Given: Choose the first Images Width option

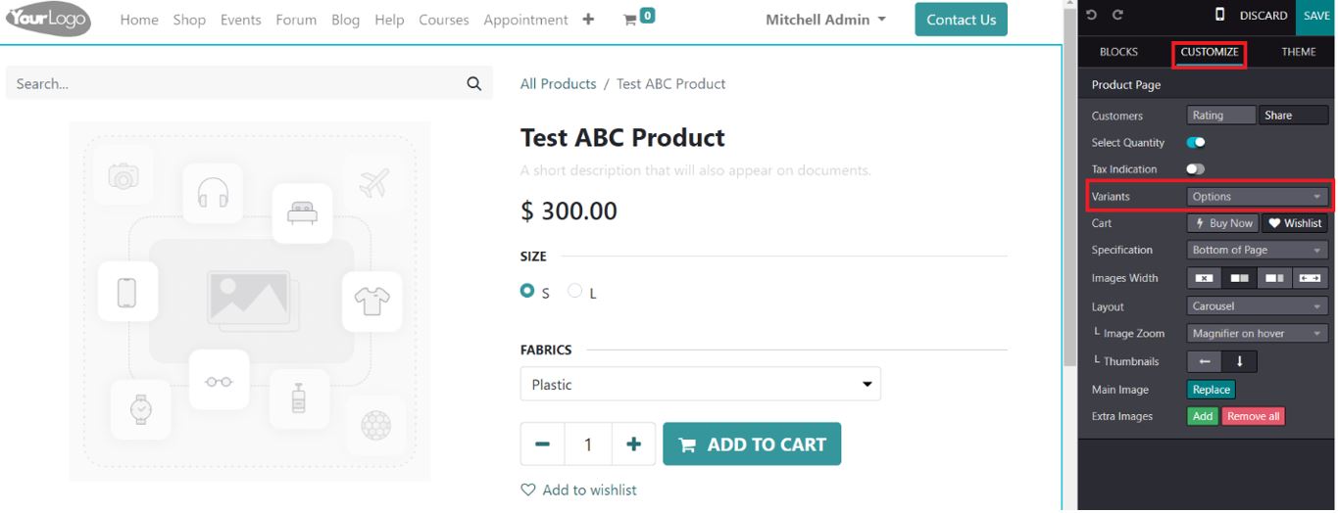Looking at the screenshot, I should click(x=1205, y=278).
